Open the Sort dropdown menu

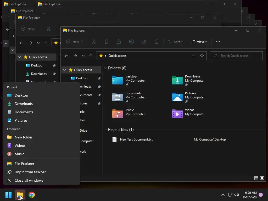pyautogui.click(x=176, y=42)
